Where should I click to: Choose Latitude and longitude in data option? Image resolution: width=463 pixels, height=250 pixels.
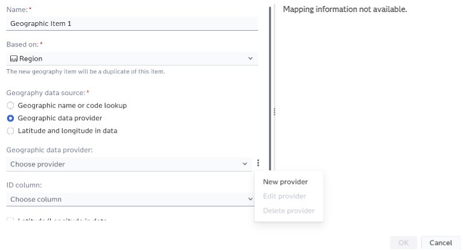click(x=10, y=130)
